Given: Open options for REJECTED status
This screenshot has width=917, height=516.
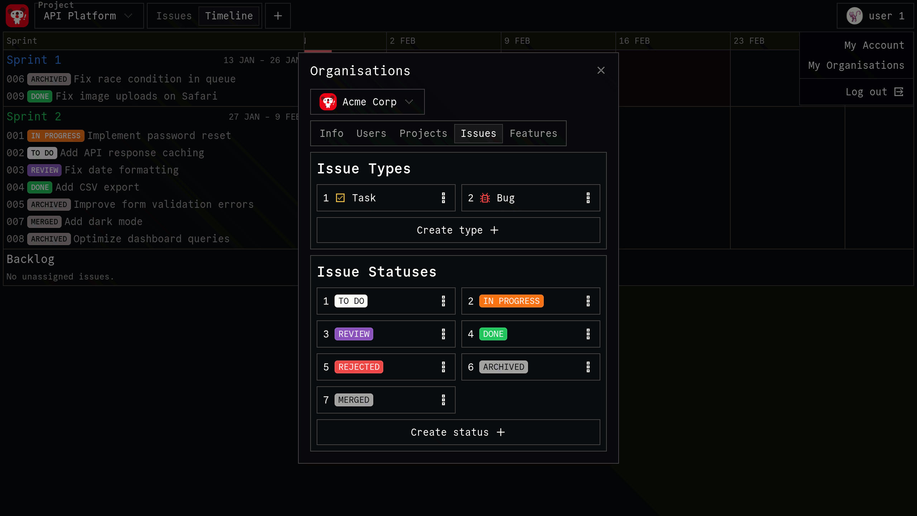Looking at the screenshot, I should [443, 367].
